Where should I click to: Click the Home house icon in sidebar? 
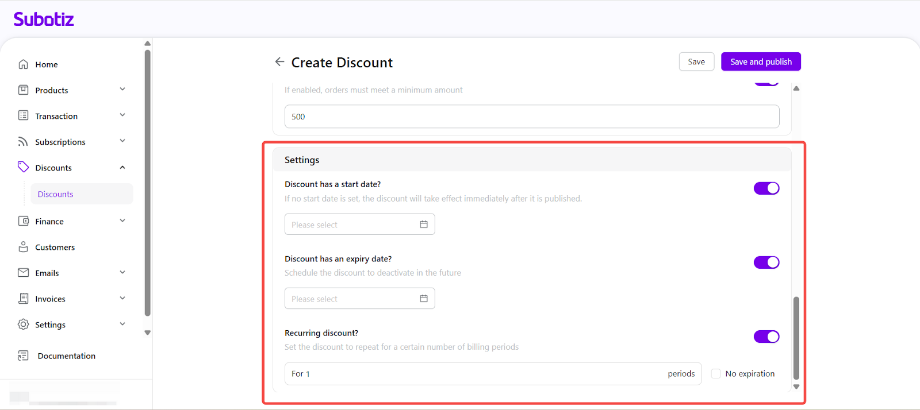[23, 64]
